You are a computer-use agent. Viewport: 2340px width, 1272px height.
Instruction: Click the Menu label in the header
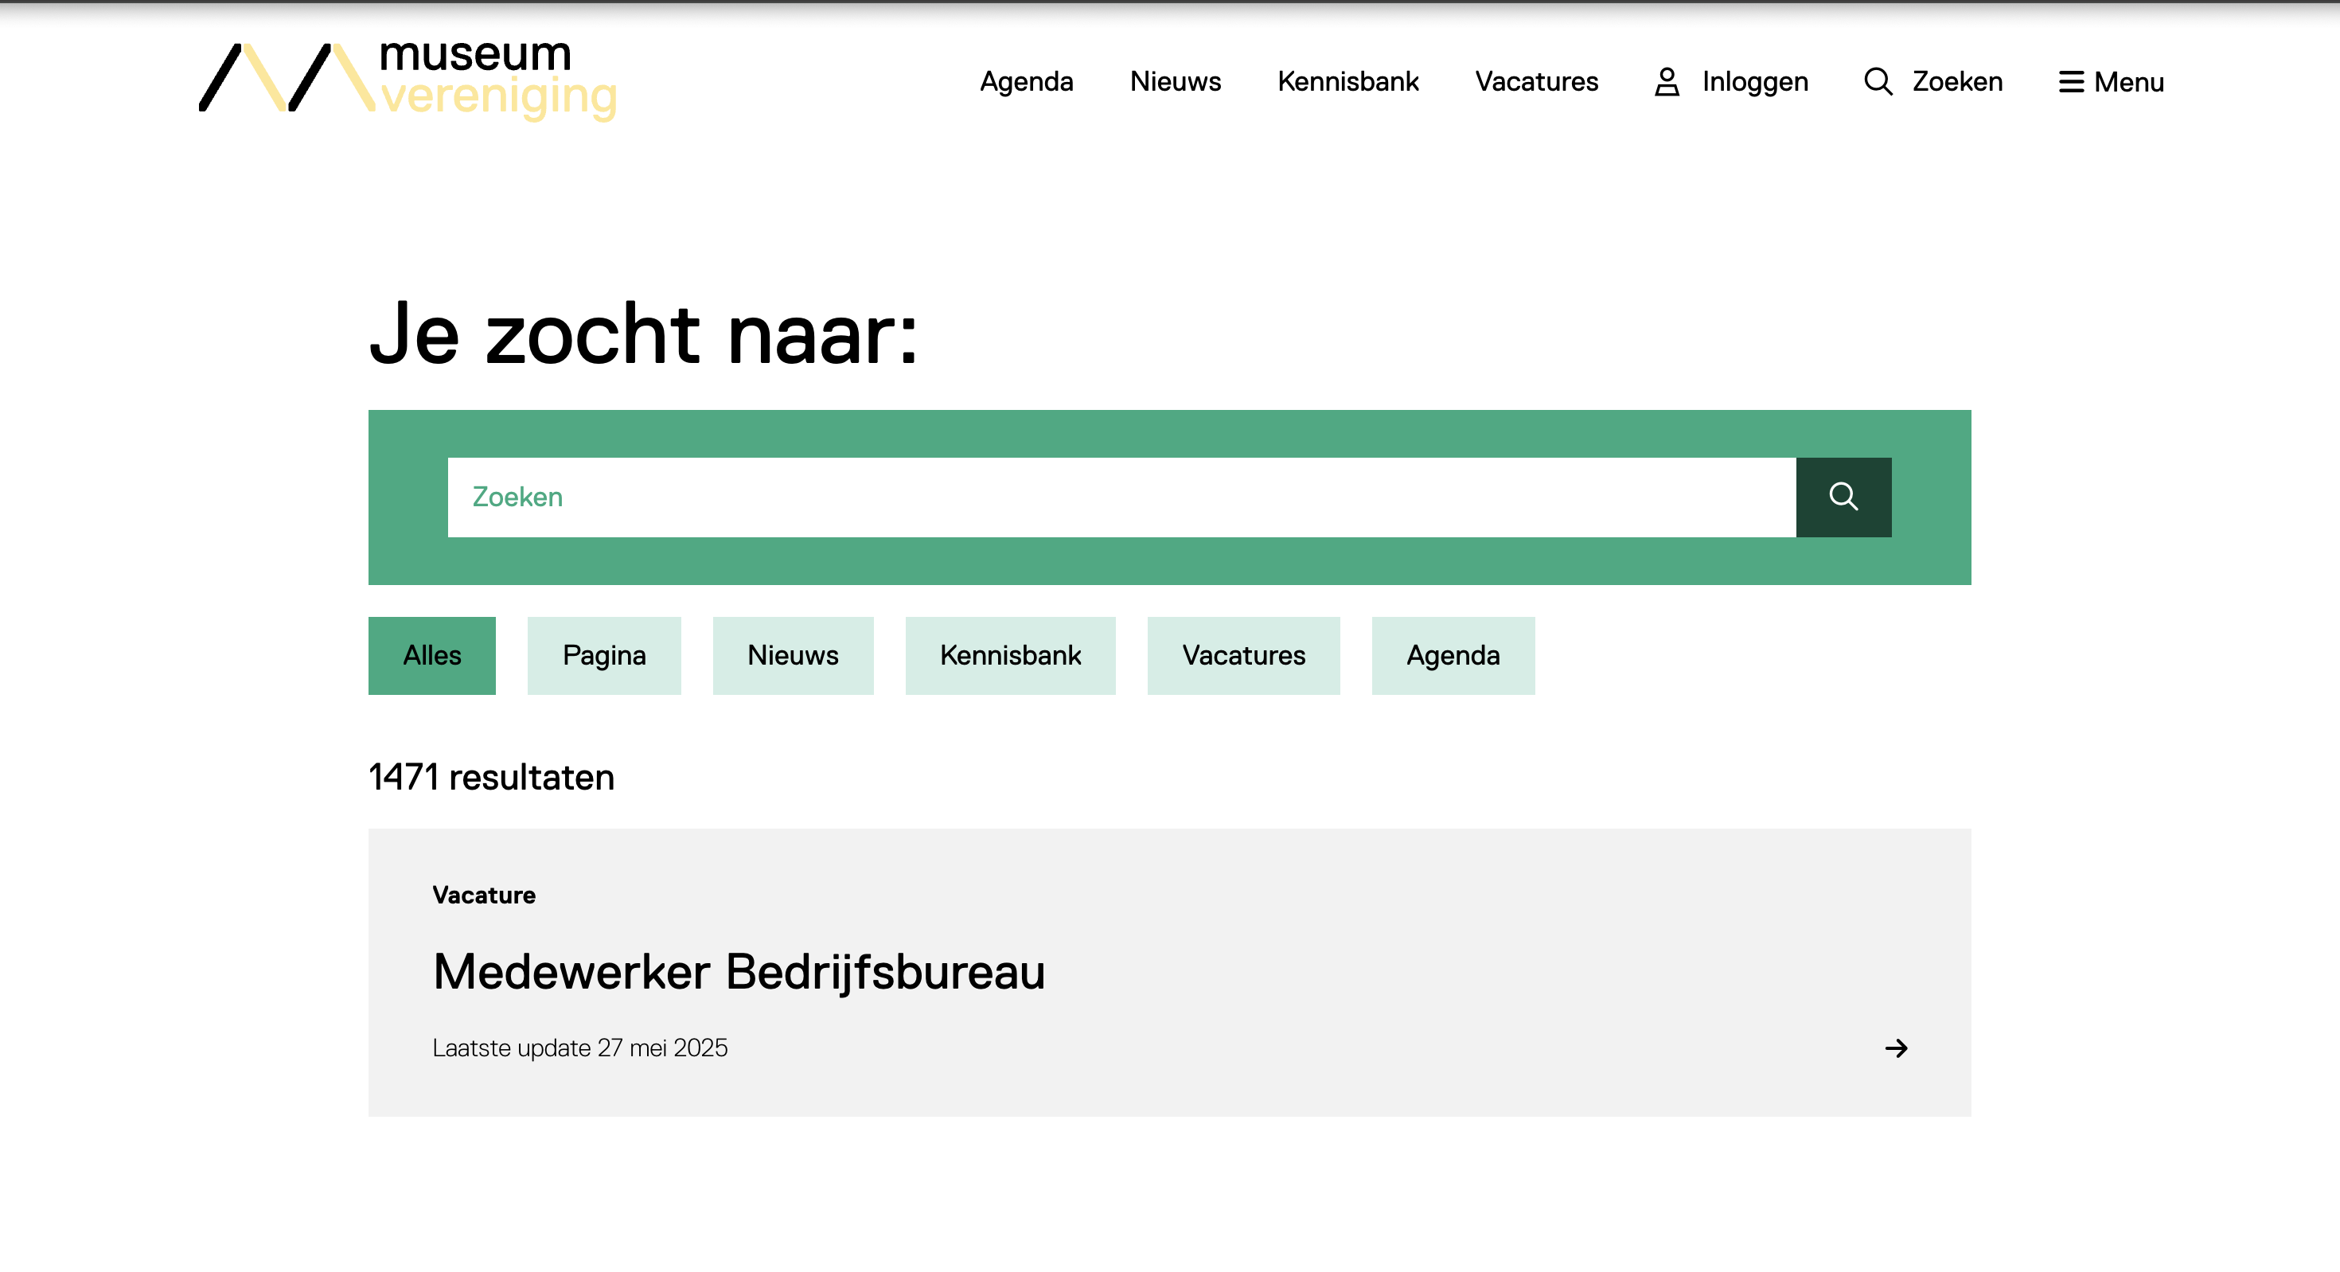click(2128, 82)
